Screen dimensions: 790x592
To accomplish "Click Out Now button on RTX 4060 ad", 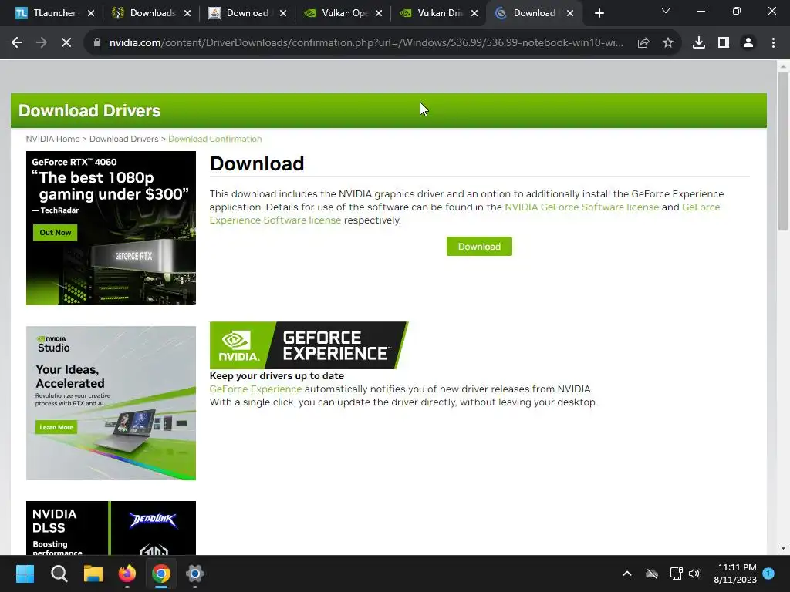I will [56, 233].
